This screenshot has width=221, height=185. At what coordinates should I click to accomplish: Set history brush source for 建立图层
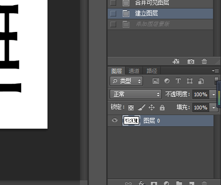tap(113, 14)
